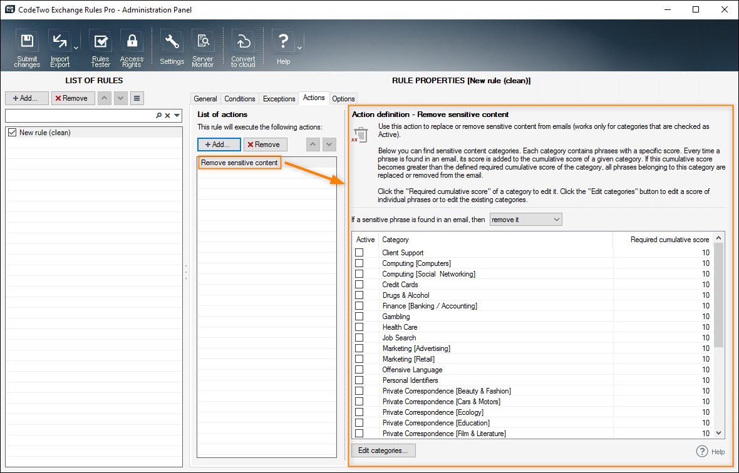This screenshot has width=739, height=473.
Task: Enable the Client Support category
Action: pyautogui.click(x=359, y=253)
